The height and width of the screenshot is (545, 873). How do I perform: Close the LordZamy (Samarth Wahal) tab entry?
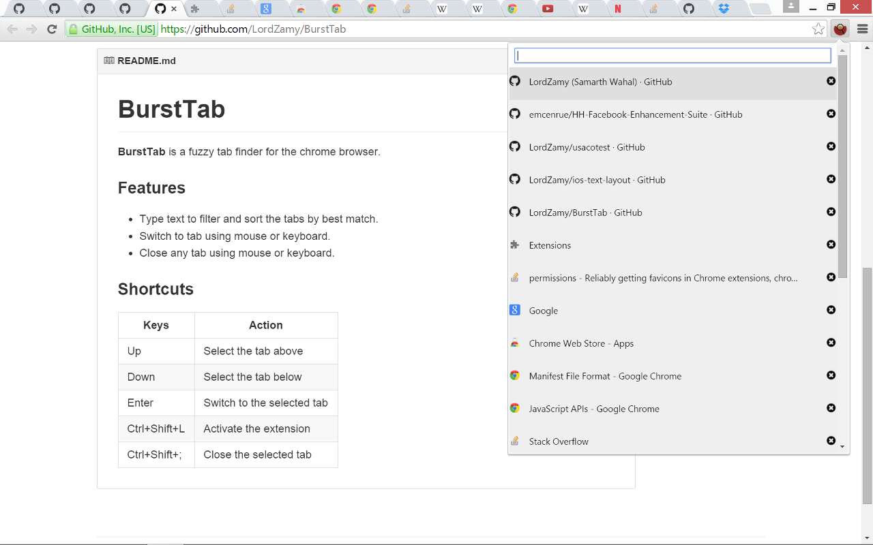coord(831,81)
